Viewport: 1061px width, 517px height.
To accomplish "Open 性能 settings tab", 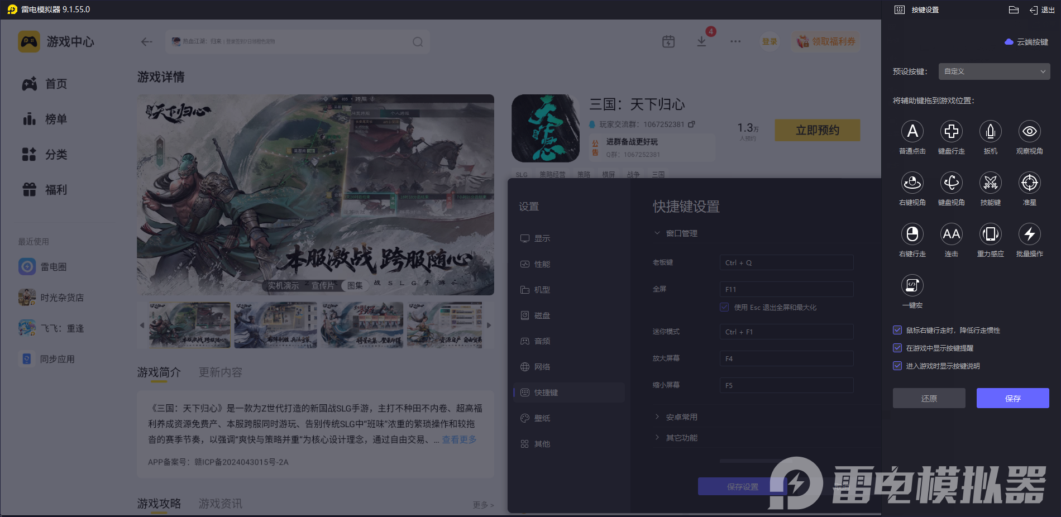I will (x=542, y=264).
